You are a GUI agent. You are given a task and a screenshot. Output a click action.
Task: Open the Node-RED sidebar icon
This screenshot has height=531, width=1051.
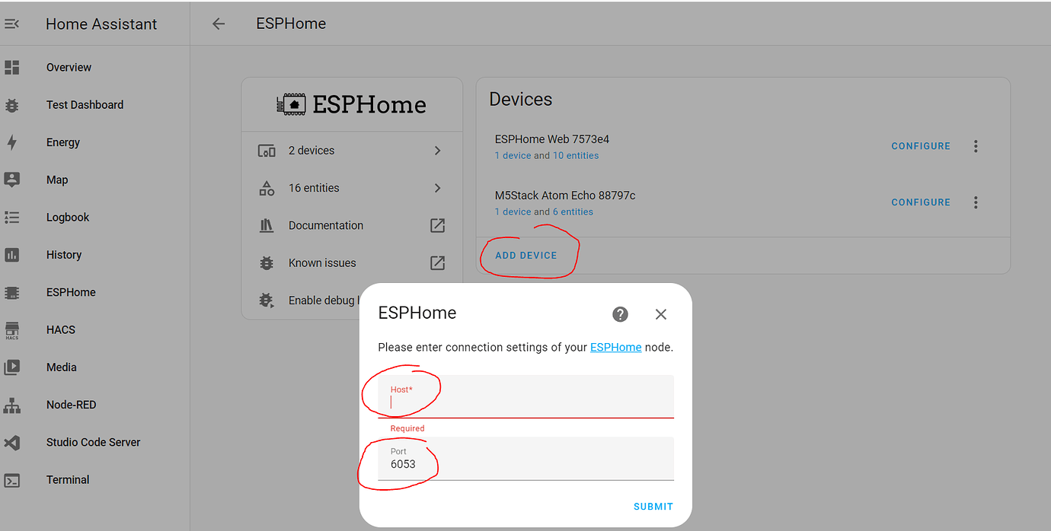coord(11,405)
